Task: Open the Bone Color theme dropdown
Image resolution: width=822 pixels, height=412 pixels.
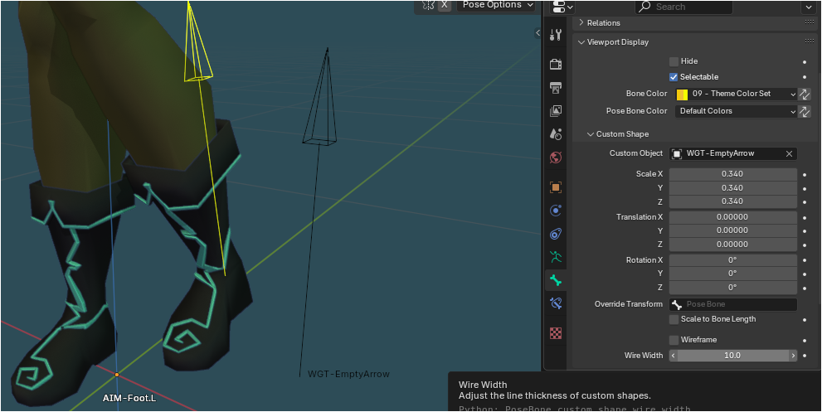Action: click(737, 95)
